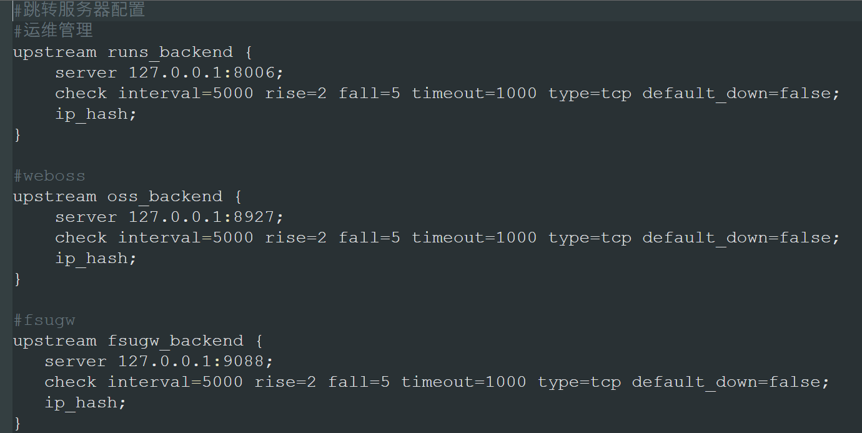This screenshot has height=433, width=862.
Task: Click the "runs_backend" upstream name
Action: coord(170,52)
